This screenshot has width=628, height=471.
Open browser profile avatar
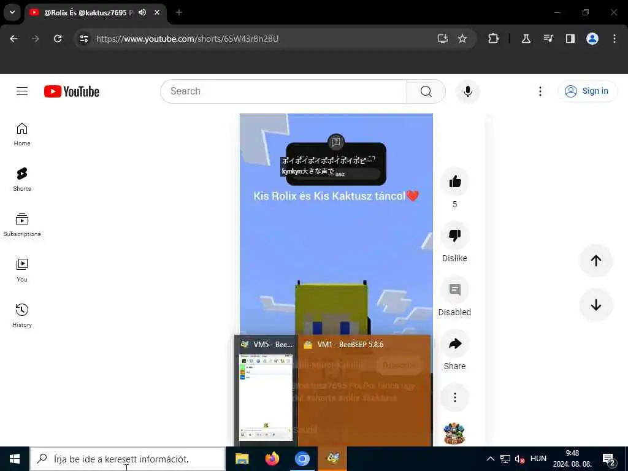click(x=592, y=39)
